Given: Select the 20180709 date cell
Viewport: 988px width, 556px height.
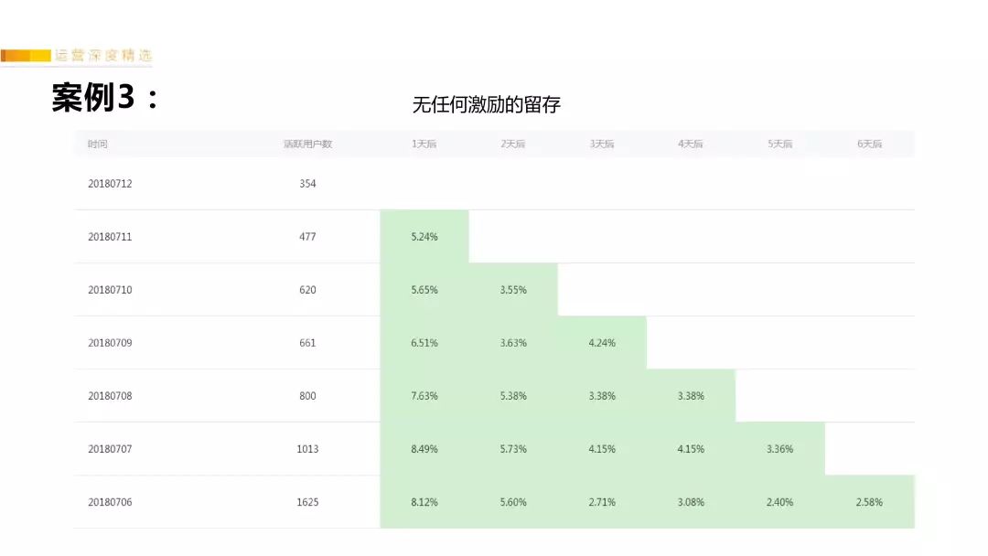Looking at the screenshot, I should [x=110, y=343].
